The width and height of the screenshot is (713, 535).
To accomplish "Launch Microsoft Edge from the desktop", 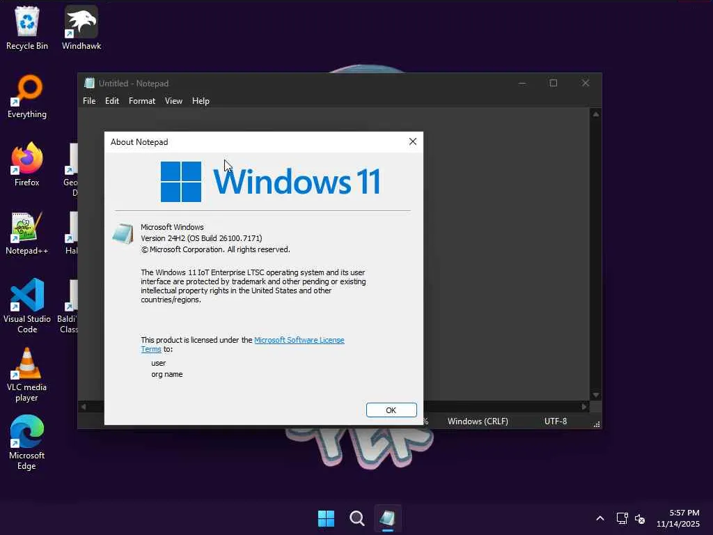I will point(27,442).
